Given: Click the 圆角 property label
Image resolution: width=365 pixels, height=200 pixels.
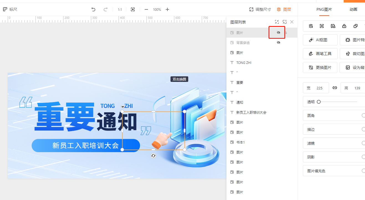Looking at the screenshot, I should click(311, 116).
